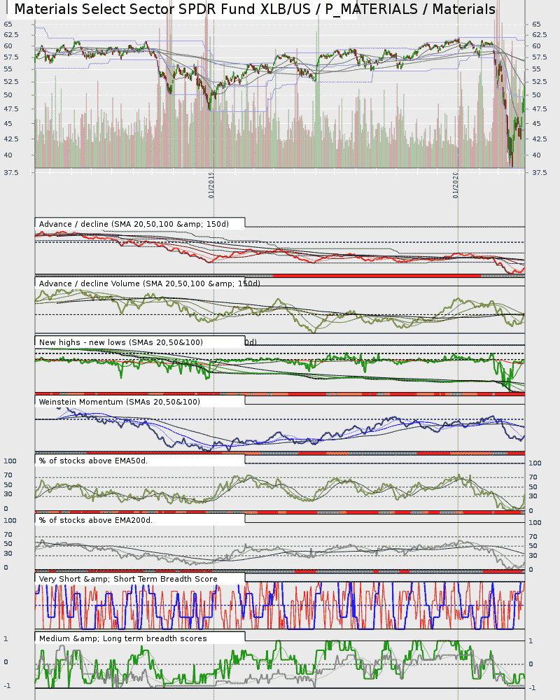Screen dimensions: 560x700
Task: Click the chart title 'Materials Select Sector SPDR Fund XLB/US'
Action: coord(162,9)
